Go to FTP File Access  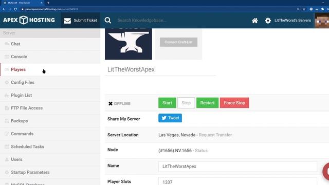click(50, 108)
